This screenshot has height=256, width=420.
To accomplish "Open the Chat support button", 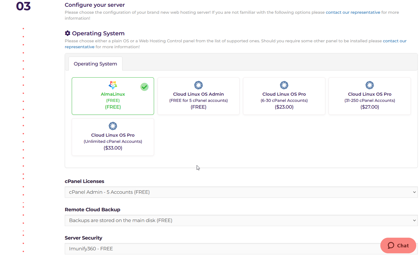I will click(x=398, y=245).
